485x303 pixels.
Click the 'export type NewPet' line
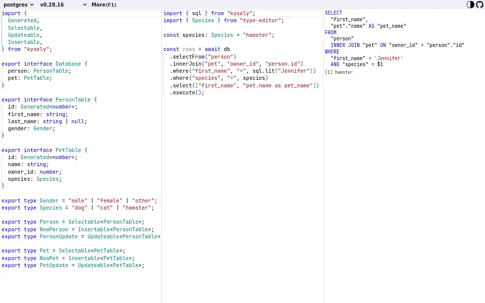coord(68,258)
